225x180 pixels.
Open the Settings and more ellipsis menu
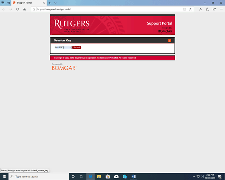click(x=221, y=9)
